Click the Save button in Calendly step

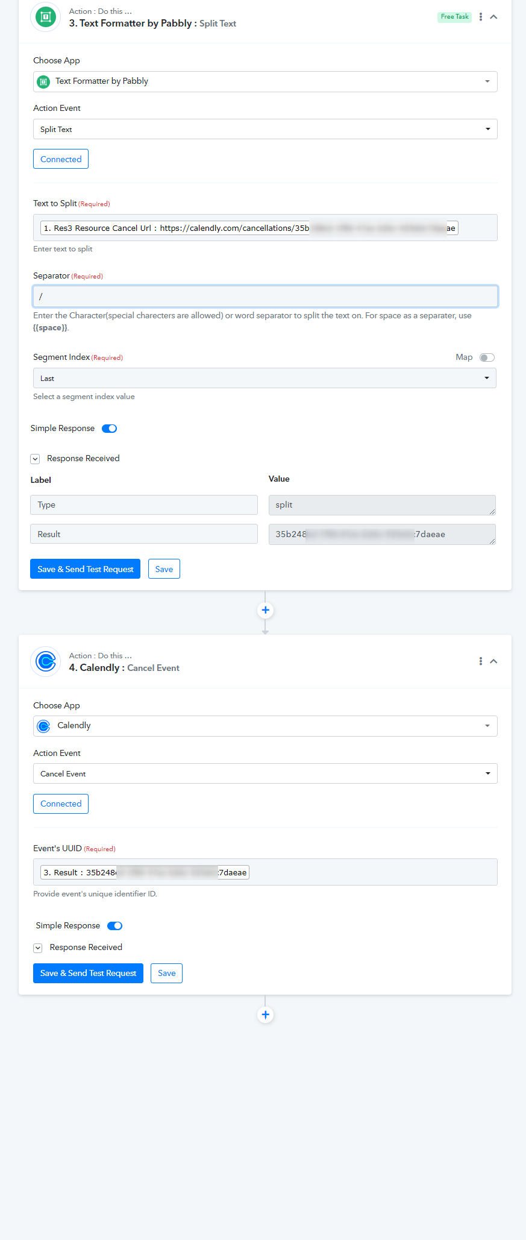click(x=166, y=973)
